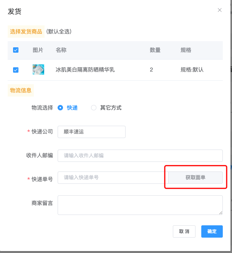Click the textarea resize handle corner
The width and height of the screenshot is (232, 253).
[221, 213]
